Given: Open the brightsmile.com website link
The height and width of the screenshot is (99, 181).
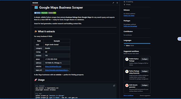Looking at the screenshot, I should [53, 67].
